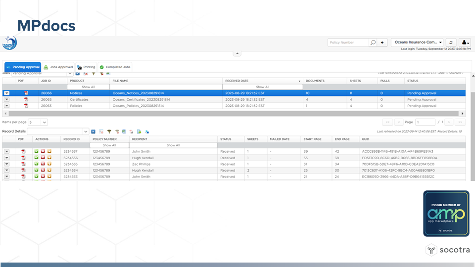Open PDF for record 5234536
This screenshot has height=267, width=475.
(x=23, y=158)
